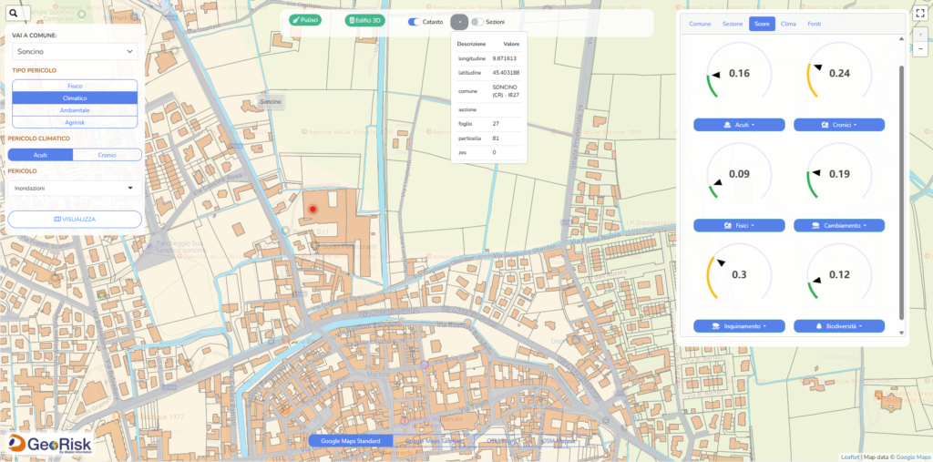Enter fullscreen map view
This screenshot has height=462, width=933.
click(919, 14)
